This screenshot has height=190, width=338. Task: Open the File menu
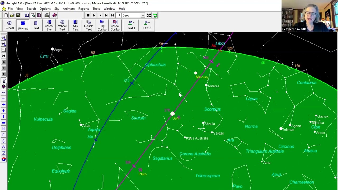coord(10,9)
